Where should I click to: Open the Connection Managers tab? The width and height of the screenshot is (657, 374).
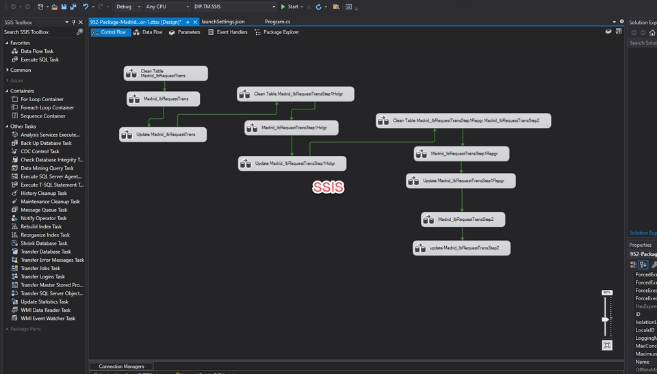122,366
